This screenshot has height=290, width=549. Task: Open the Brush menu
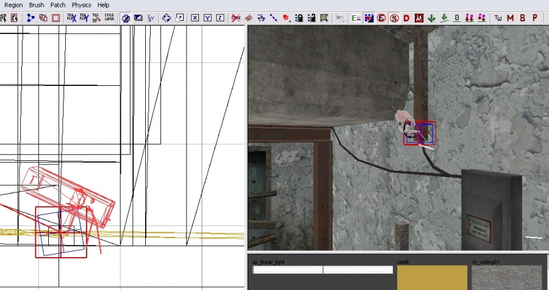(37, 5)
